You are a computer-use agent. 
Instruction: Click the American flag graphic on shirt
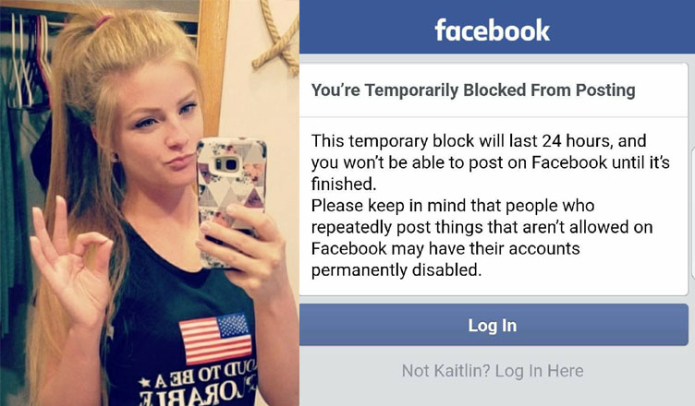(x=216, y=339)
